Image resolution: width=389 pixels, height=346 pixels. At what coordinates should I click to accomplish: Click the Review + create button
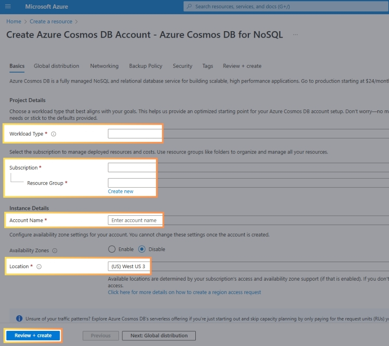(33, 336)
